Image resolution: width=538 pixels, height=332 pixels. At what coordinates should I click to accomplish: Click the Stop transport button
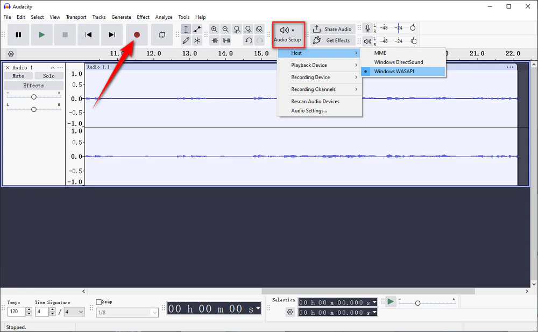tap(65, 34)
